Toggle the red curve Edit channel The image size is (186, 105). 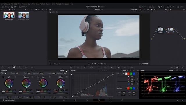pos(128,74)
